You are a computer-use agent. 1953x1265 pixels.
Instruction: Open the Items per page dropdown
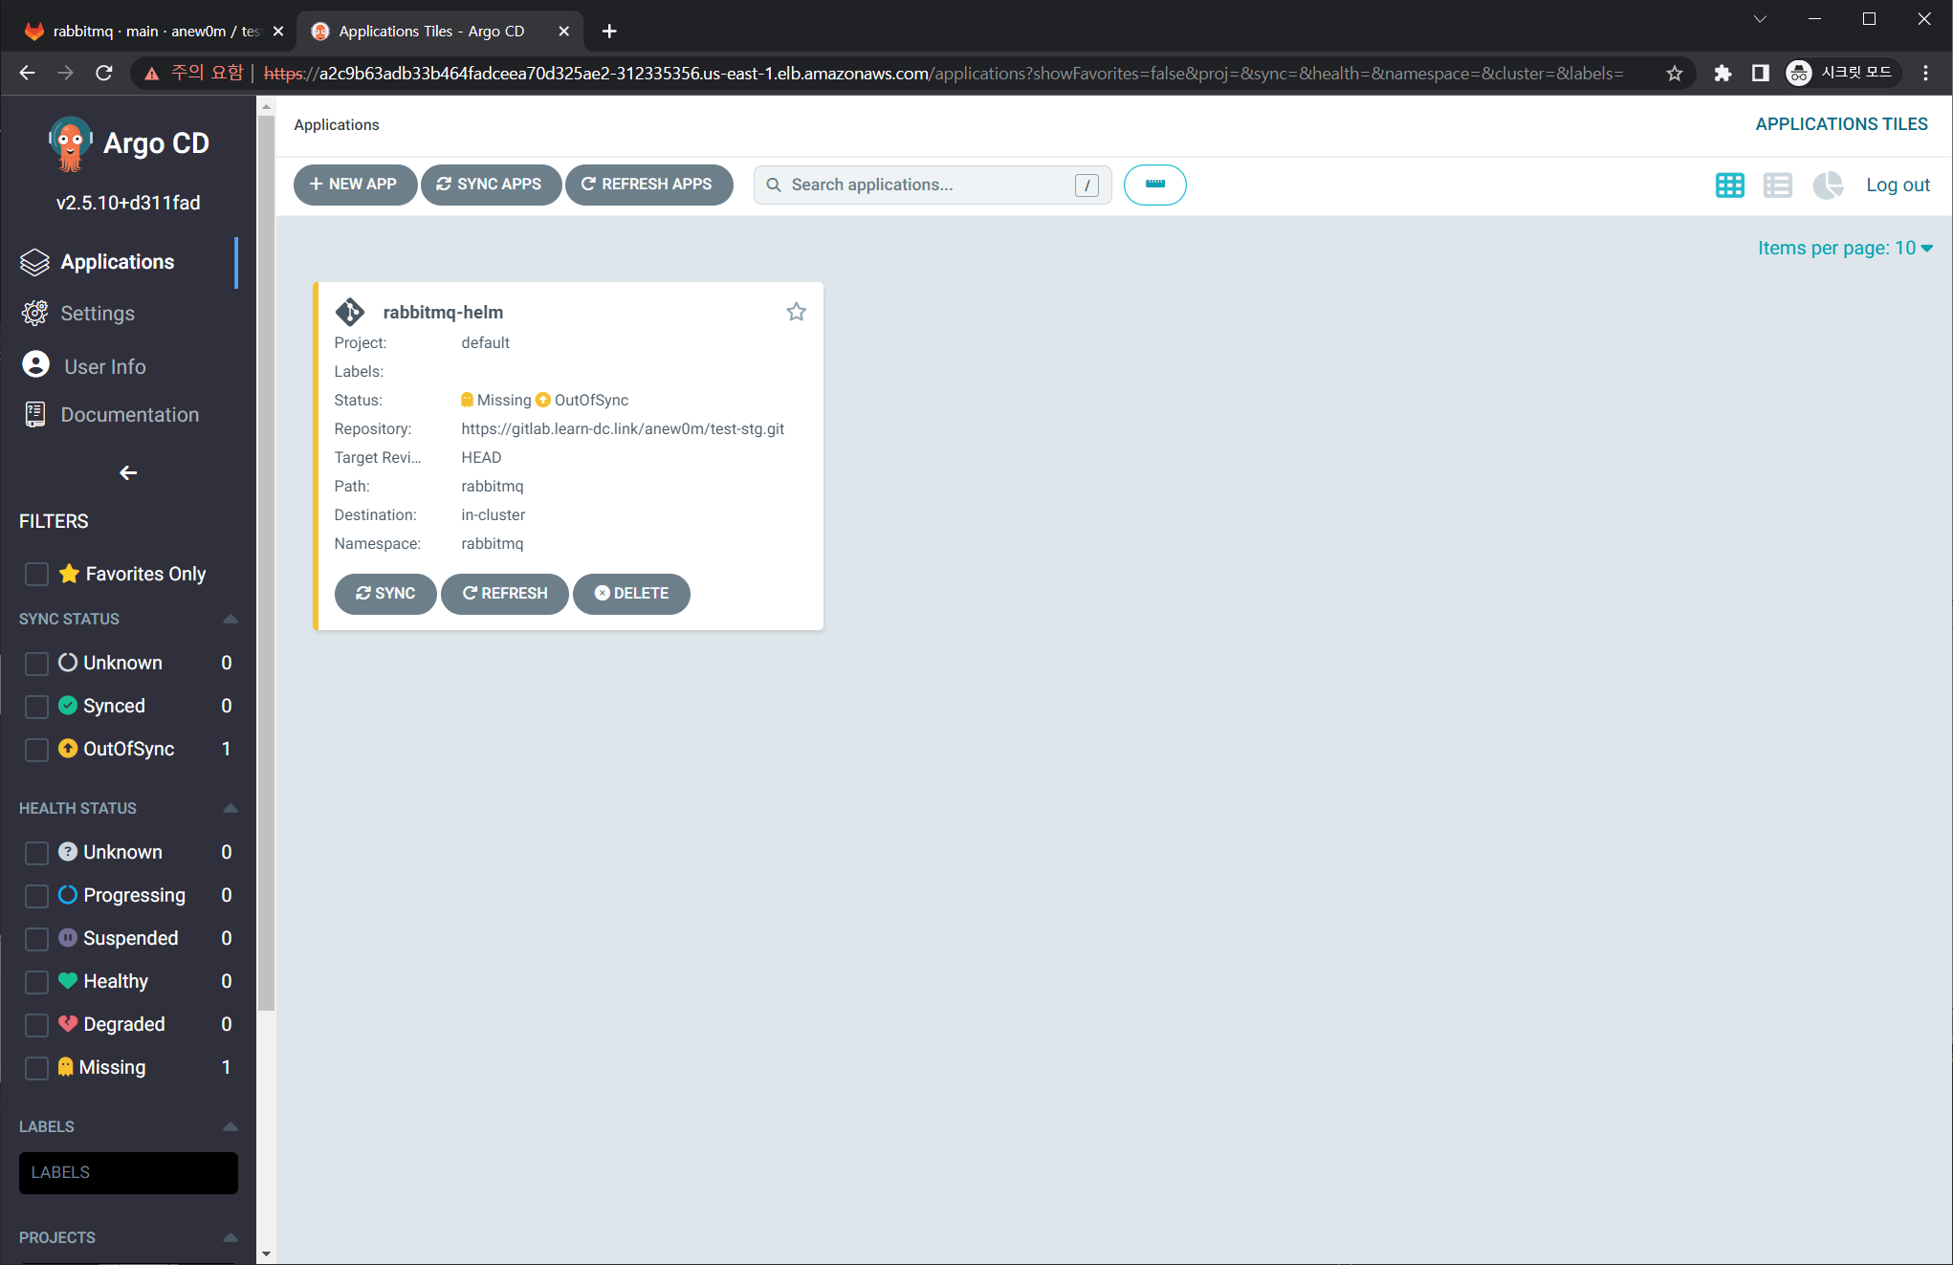tap(1844, 249)
